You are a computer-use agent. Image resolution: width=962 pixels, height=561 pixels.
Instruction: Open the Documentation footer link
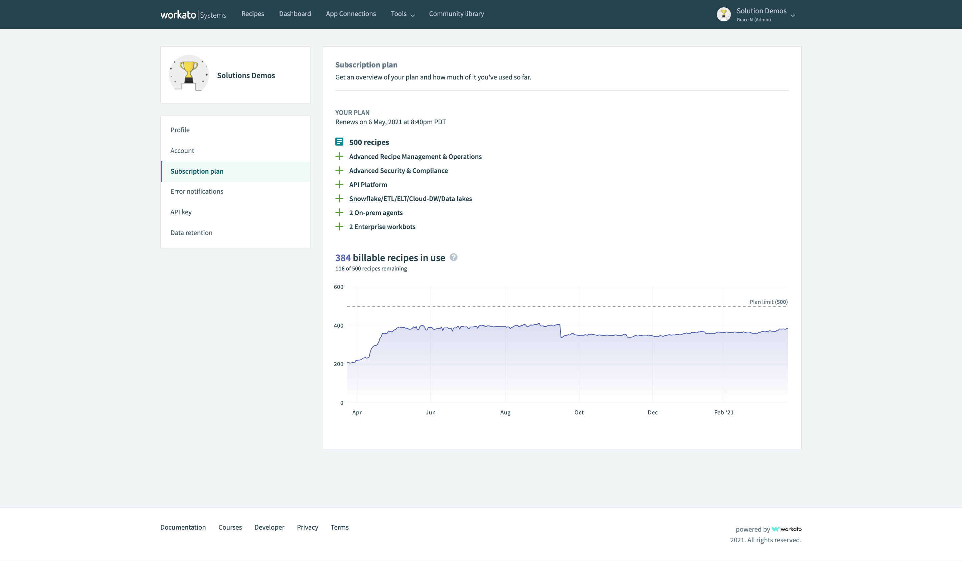click(x=183, y=527)
